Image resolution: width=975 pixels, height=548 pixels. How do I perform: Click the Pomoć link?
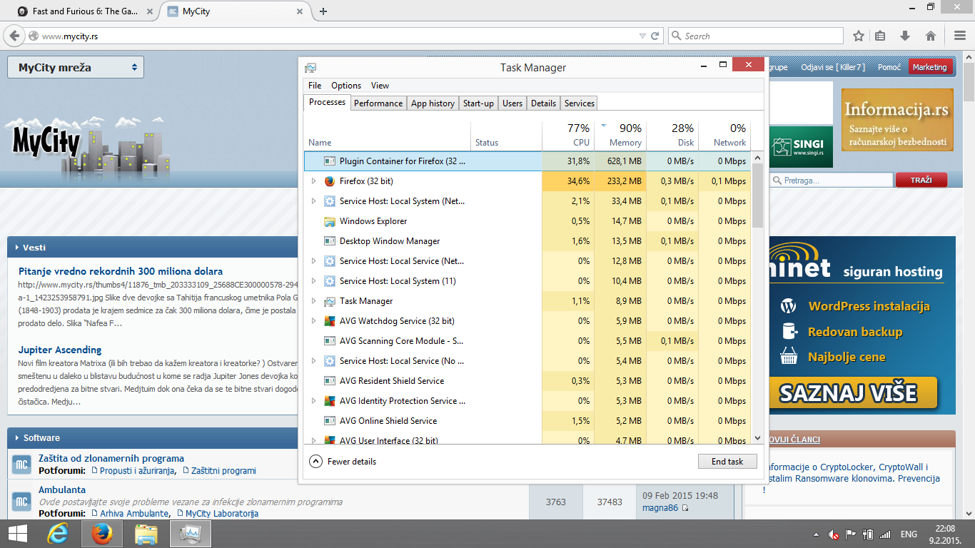pyautogui.click(x=889, y=67)
